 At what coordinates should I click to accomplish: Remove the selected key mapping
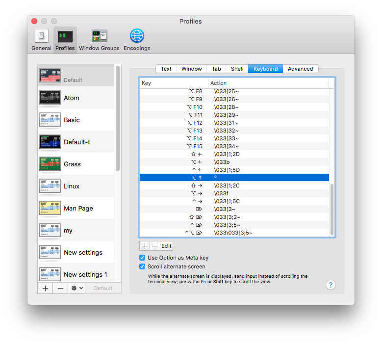tap(155, 246)
